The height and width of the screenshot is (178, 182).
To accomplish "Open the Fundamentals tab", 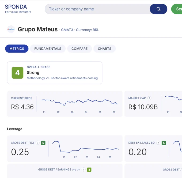I will (x=48, y=49).
